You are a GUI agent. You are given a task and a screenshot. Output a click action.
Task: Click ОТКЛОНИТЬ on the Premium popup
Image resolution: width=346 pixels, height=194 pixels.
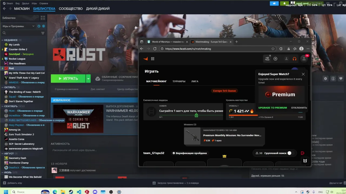point(299,108)
